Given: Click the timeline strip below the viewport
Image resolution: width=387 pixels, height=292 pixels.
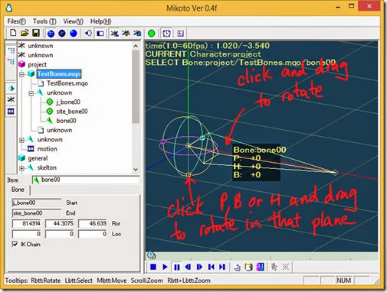Looking at the screenshot, I should (261, 255).
